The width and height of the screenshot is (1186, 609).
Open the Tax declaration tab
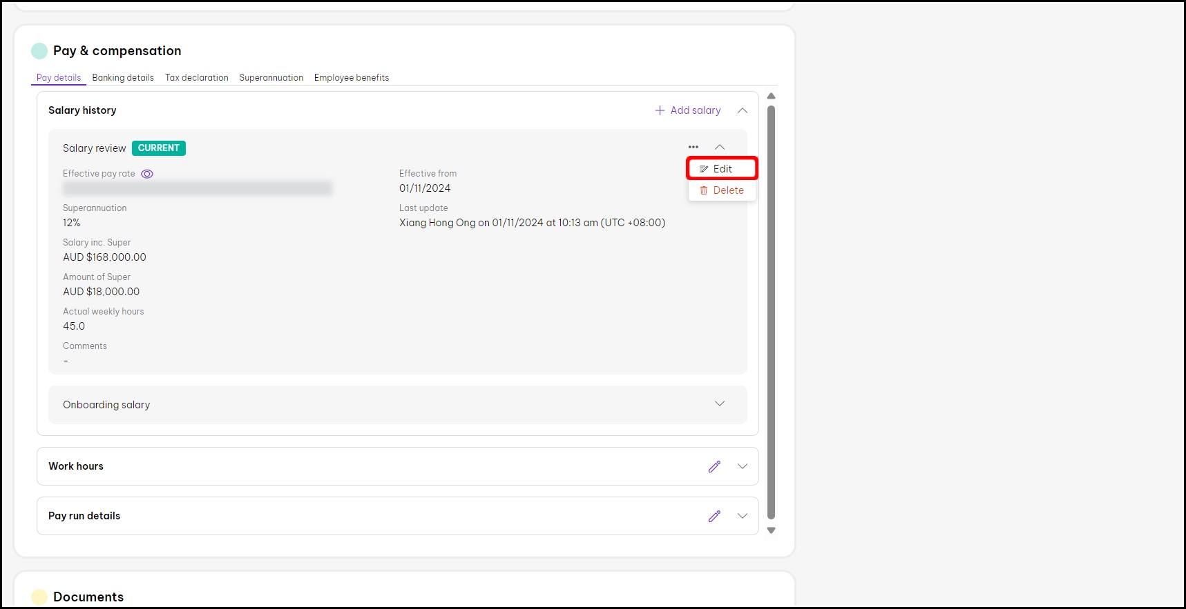(x=196, y=78)
